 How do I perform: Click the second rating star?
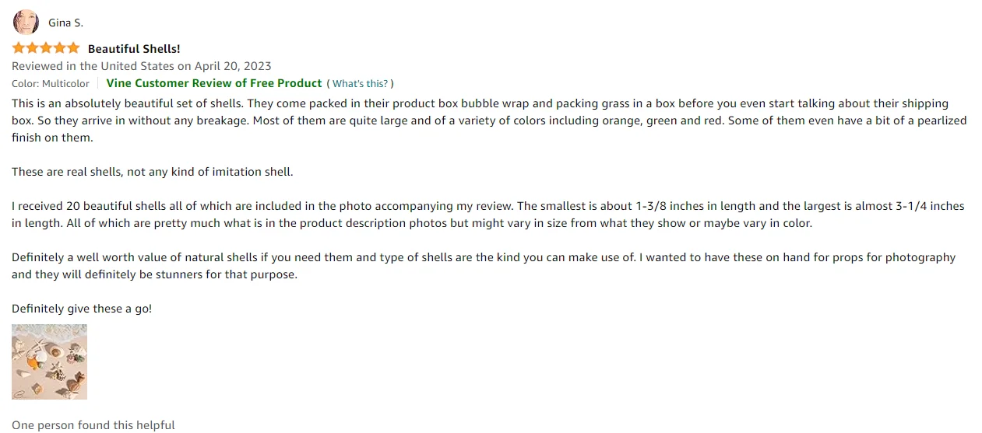(32, 48)
